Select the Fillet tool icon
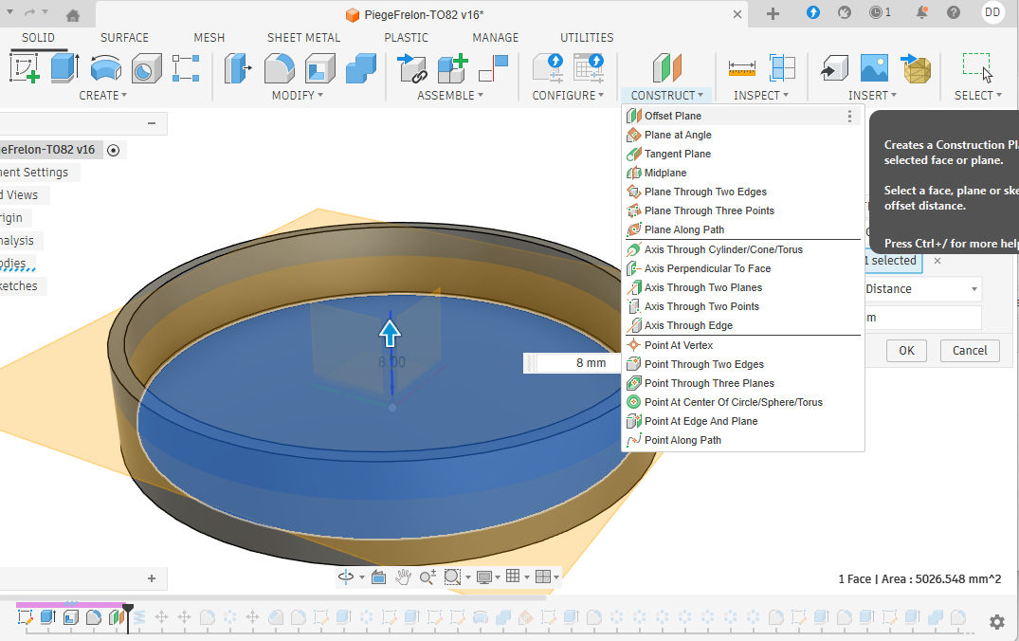This screenshot has height=641, width=1019. point(279,68)
